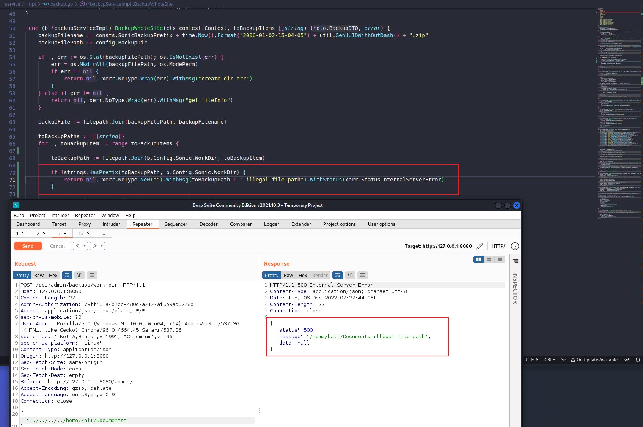The height and width of the screenshot is (427, 643).
Task: Switch to the Decoder tab
Action: click(x=208, y=224)
